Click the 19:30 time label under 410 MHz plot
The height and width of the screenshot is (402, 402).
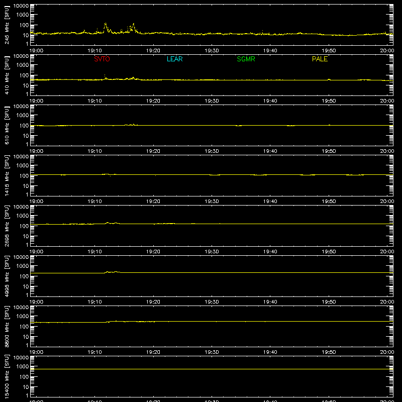click(212, 101)
